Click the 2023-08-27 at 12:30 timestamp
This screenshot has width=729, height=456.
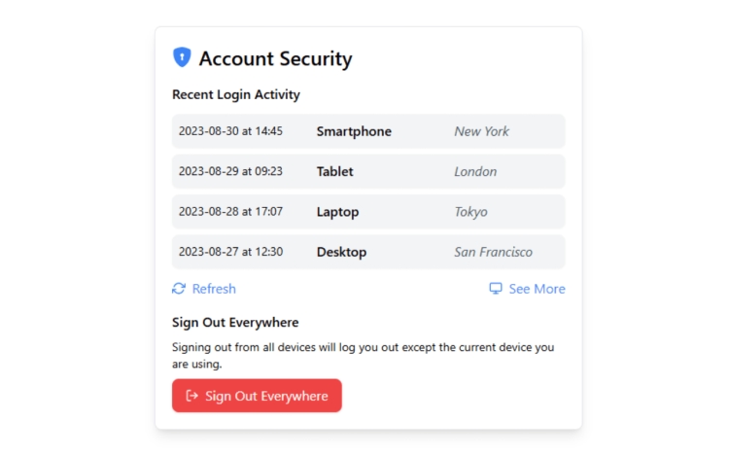coord(230,252)
